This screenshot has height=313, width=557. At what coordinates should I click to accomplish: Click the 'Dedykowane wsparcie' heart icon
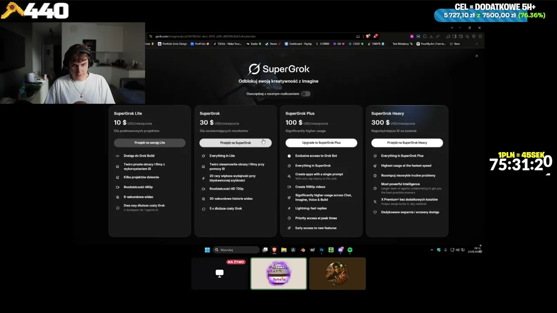tap(375, 212)
